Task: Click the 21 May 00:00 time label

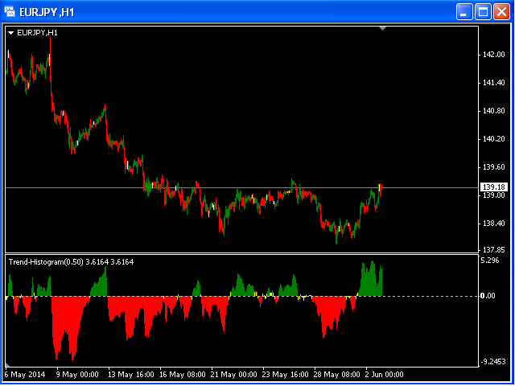Action: [x=234, y=375]
